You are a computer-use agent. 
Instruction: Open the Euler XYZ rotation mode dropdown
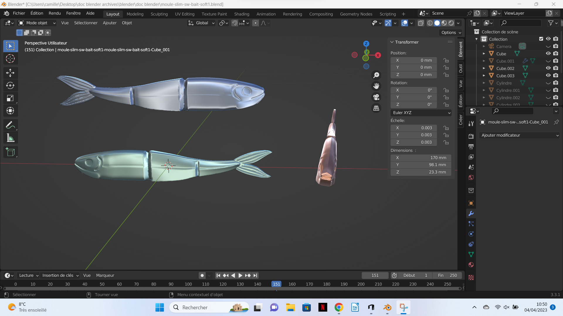[421, 113]
